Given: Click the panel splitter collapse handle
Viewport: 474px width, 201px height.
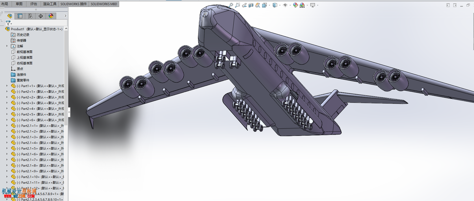Looking at the screenshot, I should click(x=69, y=112).
